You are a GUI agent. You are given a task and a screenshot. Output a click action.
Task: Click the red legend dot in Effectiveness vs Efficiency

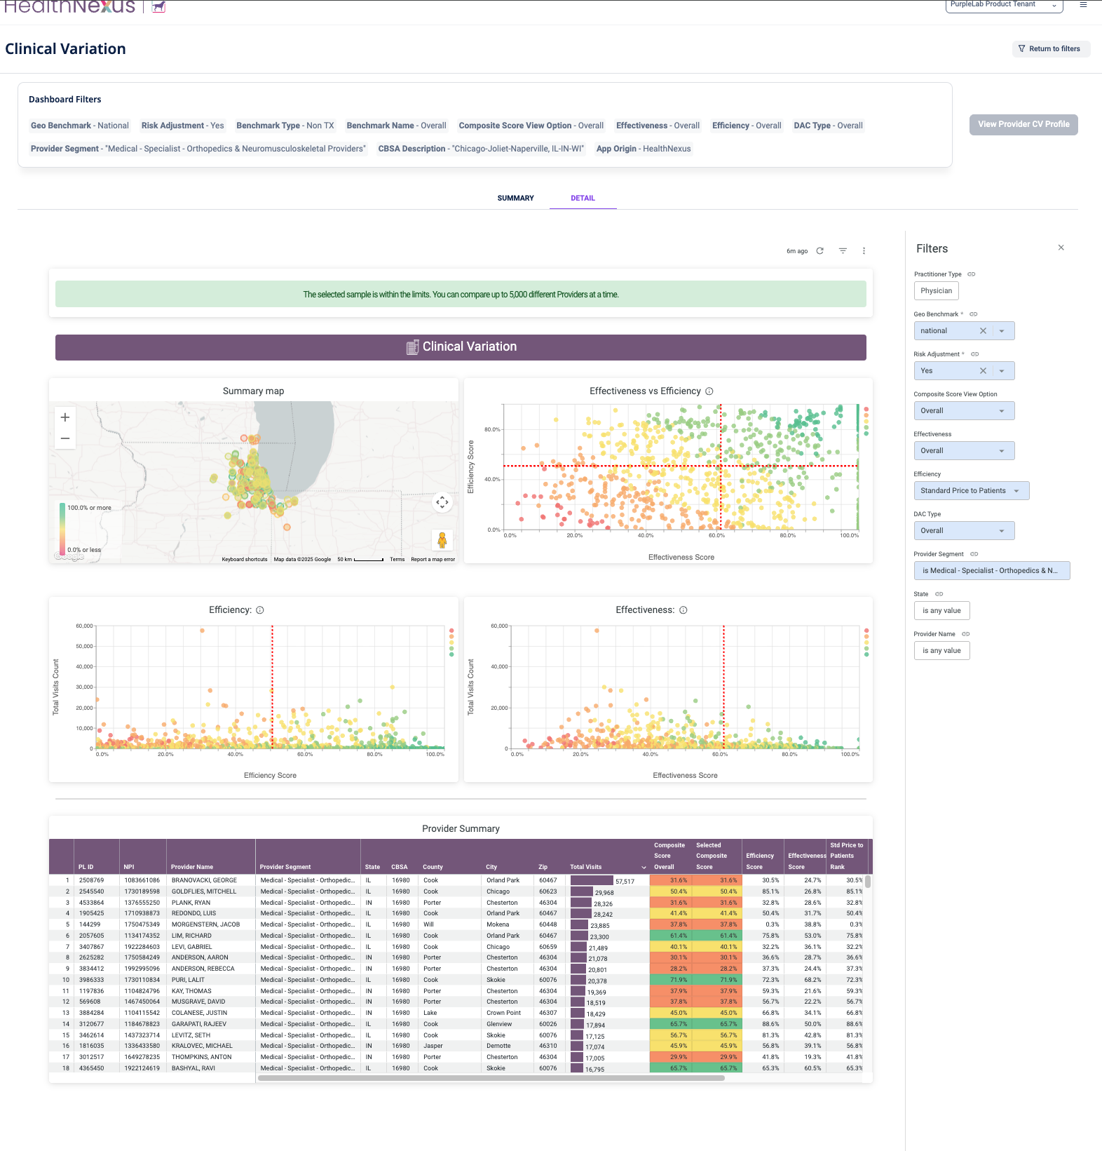click(866, 409)
